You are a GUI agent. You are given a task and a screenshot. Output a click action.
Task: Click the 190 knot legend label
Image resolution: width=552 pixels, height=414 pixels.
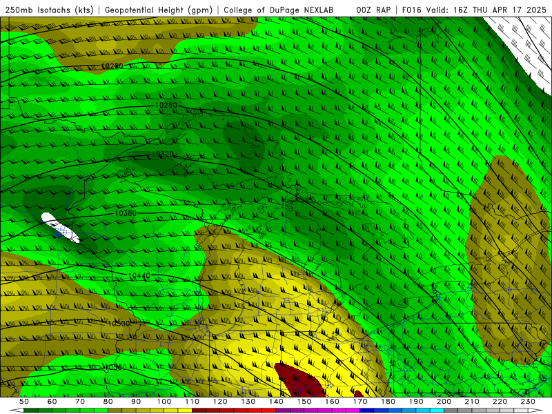(416, 402)
